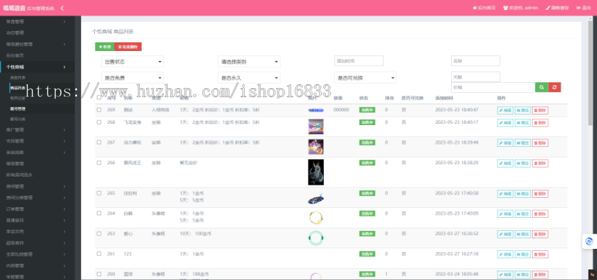Image resolution: width=597 pixels, height=280 pixels.
Task: Click the page vertical scrollbar
Action: point(590,72)
